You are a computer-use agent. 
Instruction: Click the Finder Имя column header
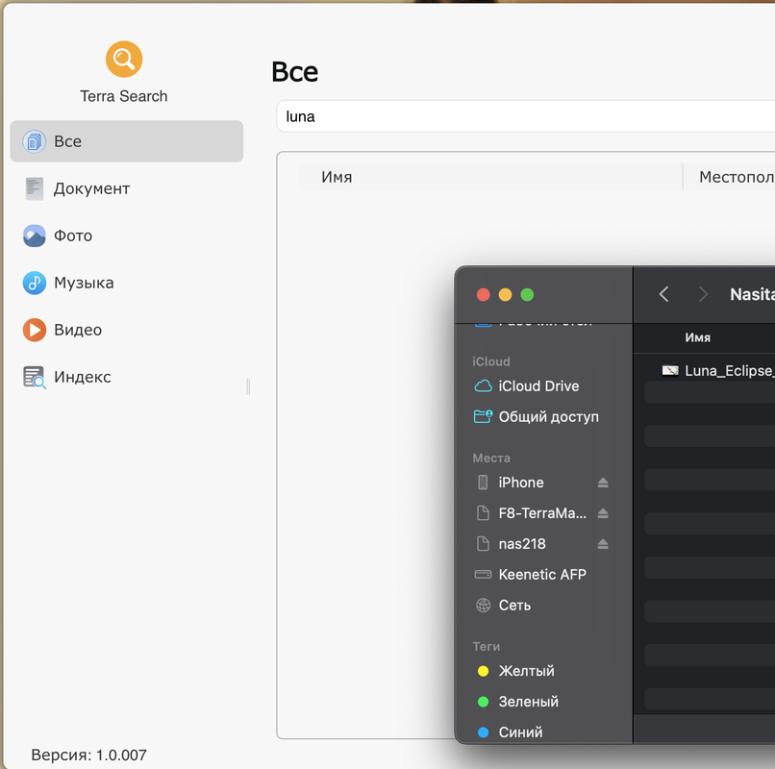pyautogui.click(x=697, y=337)
